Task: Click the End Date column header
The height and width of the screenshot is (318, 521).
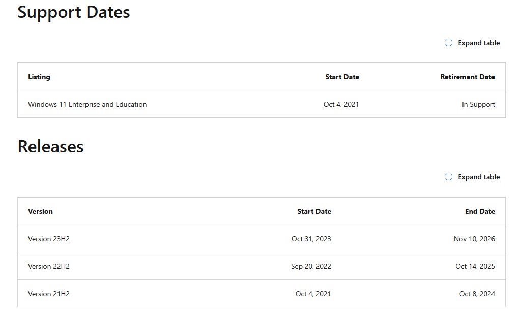Action: tap(480, 212)
